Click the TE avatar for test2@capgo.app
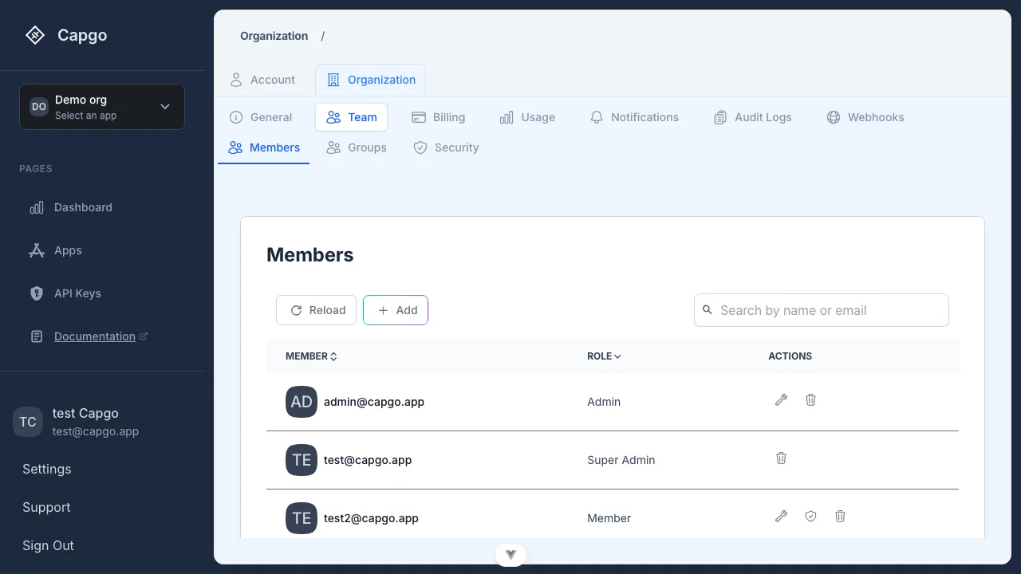The width and height of the screenshot is (1021, 574). (302, 518)
